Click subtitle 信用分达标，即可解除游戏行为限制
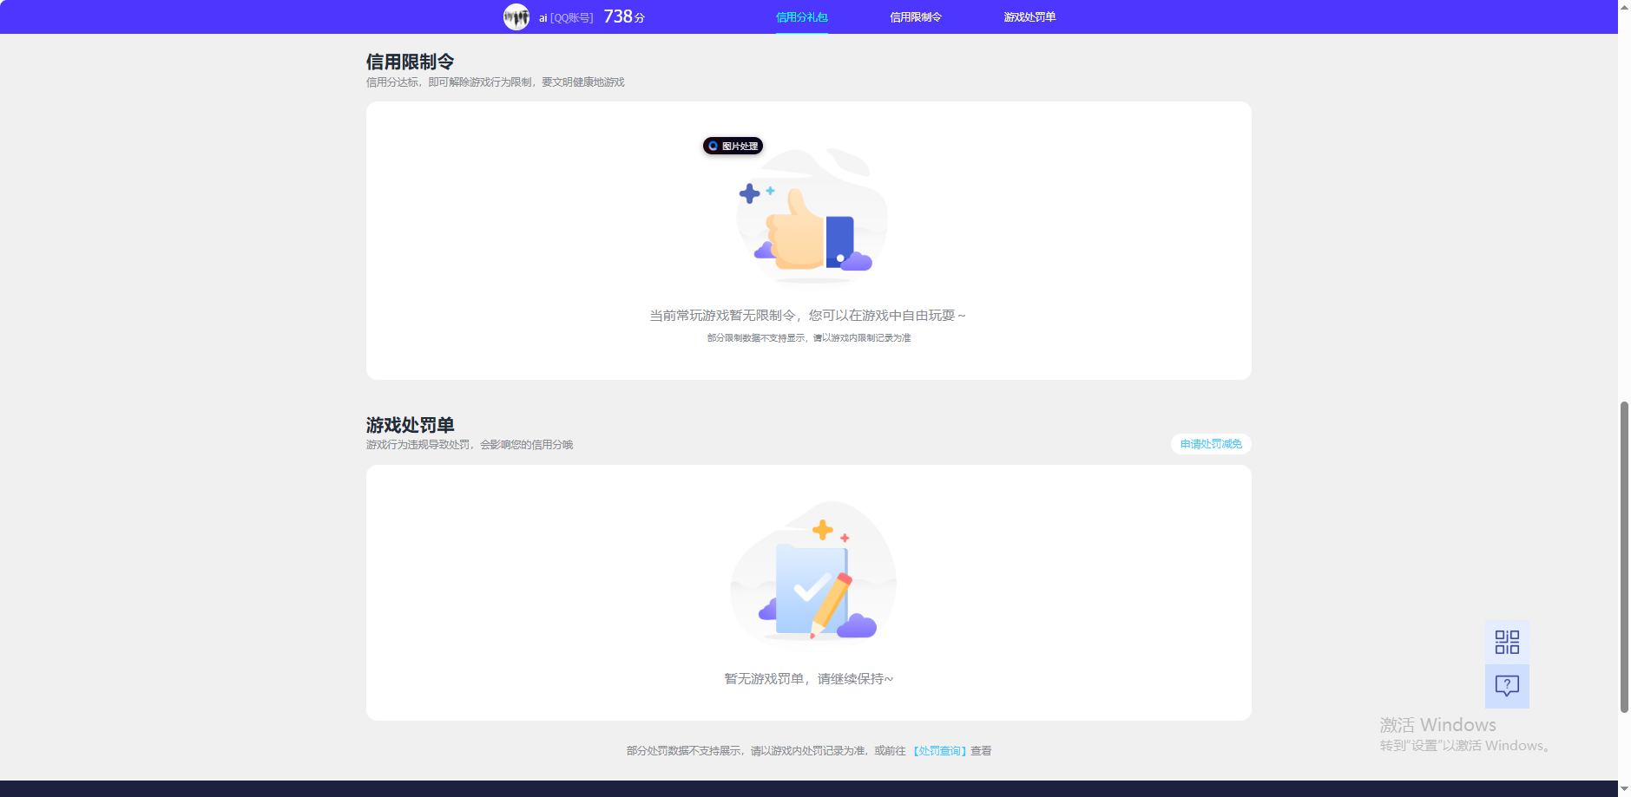The image size is (1631, 797). click(495, 82)
